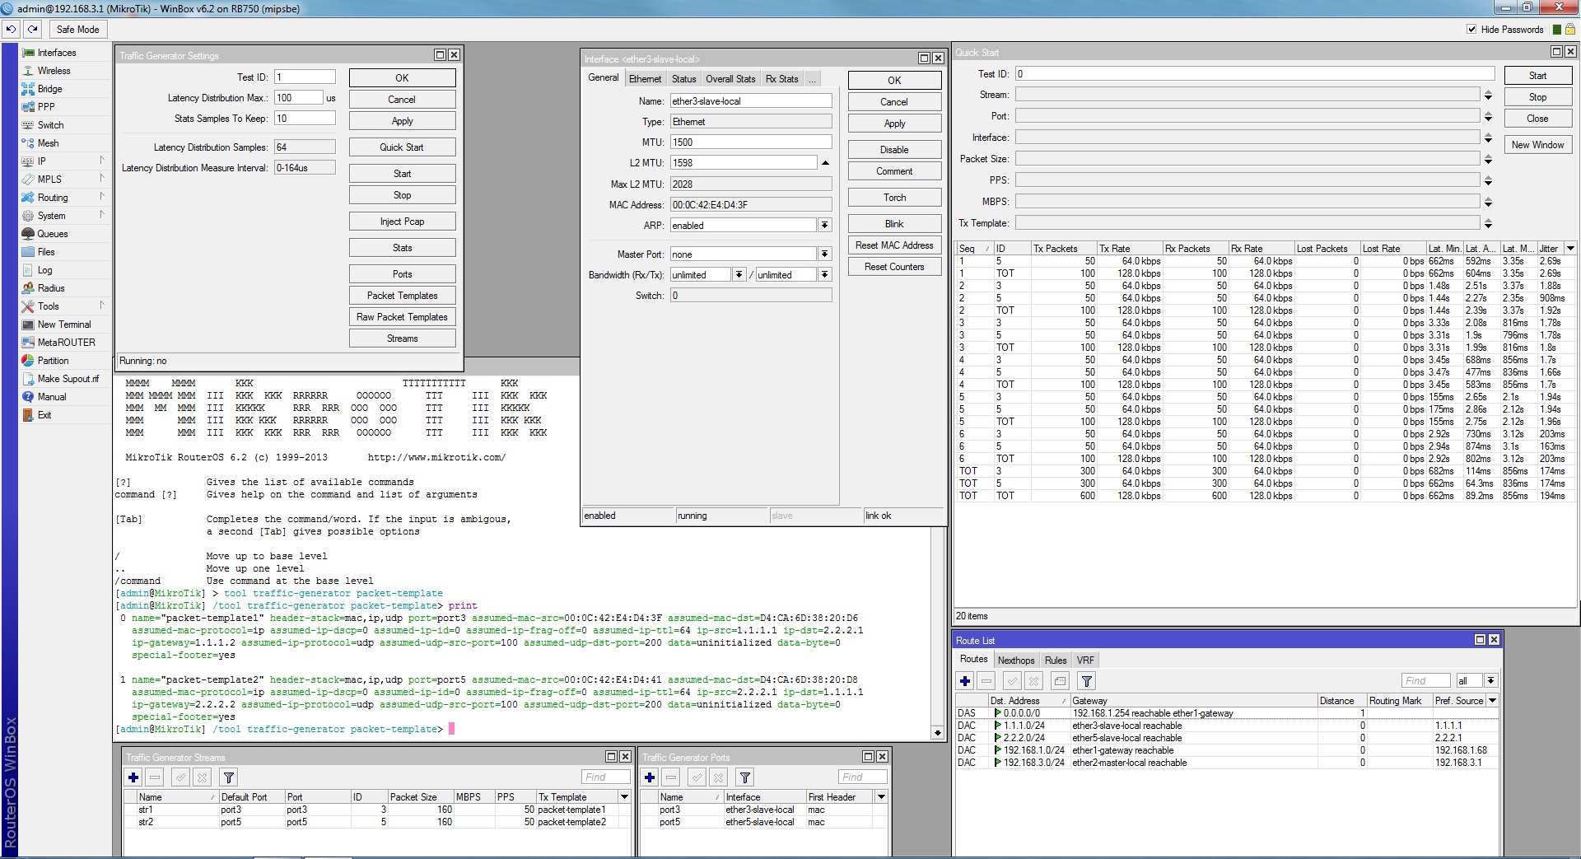Click the comment icon in Route List toolbar
Screen dimensions: 1581x859
tap(1060, 680)
